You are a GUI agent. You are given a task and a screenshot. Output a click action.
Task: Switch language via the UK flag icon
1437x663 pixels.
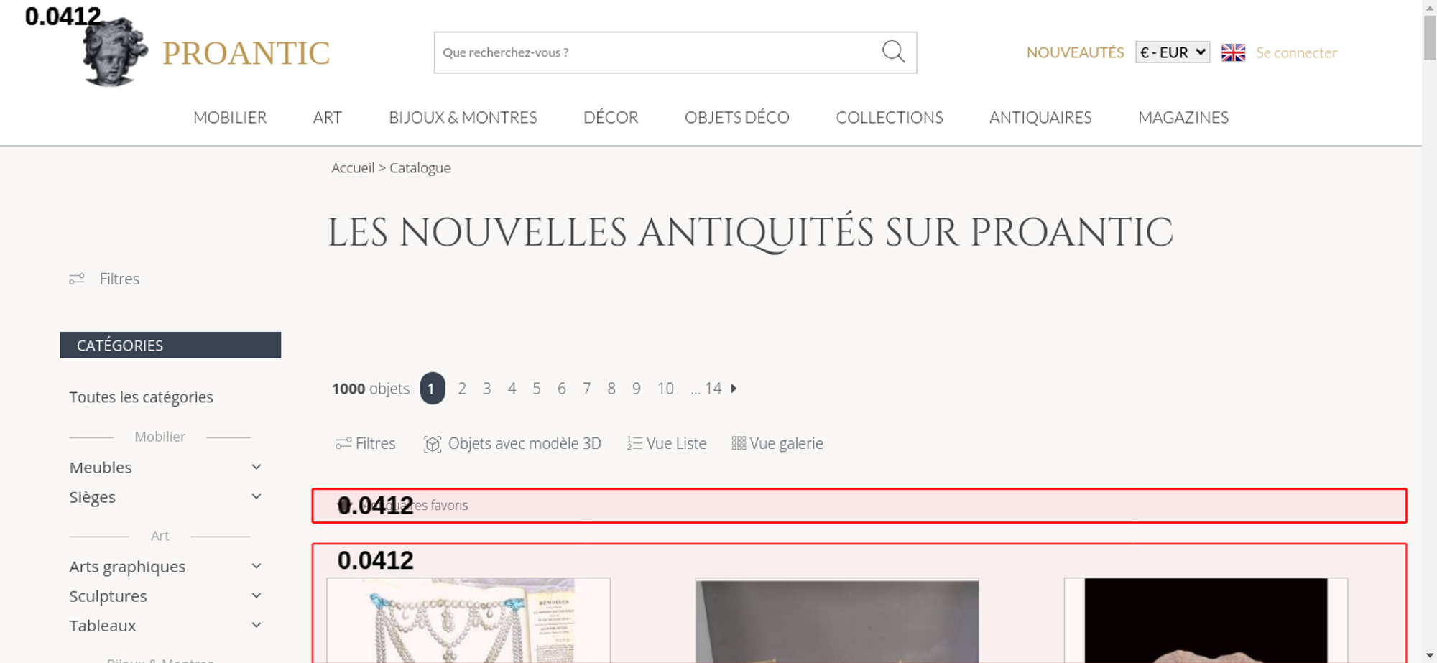click(1233, 52)
